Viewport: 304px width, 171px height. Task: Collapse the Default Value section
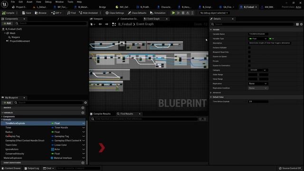[211, 97]
